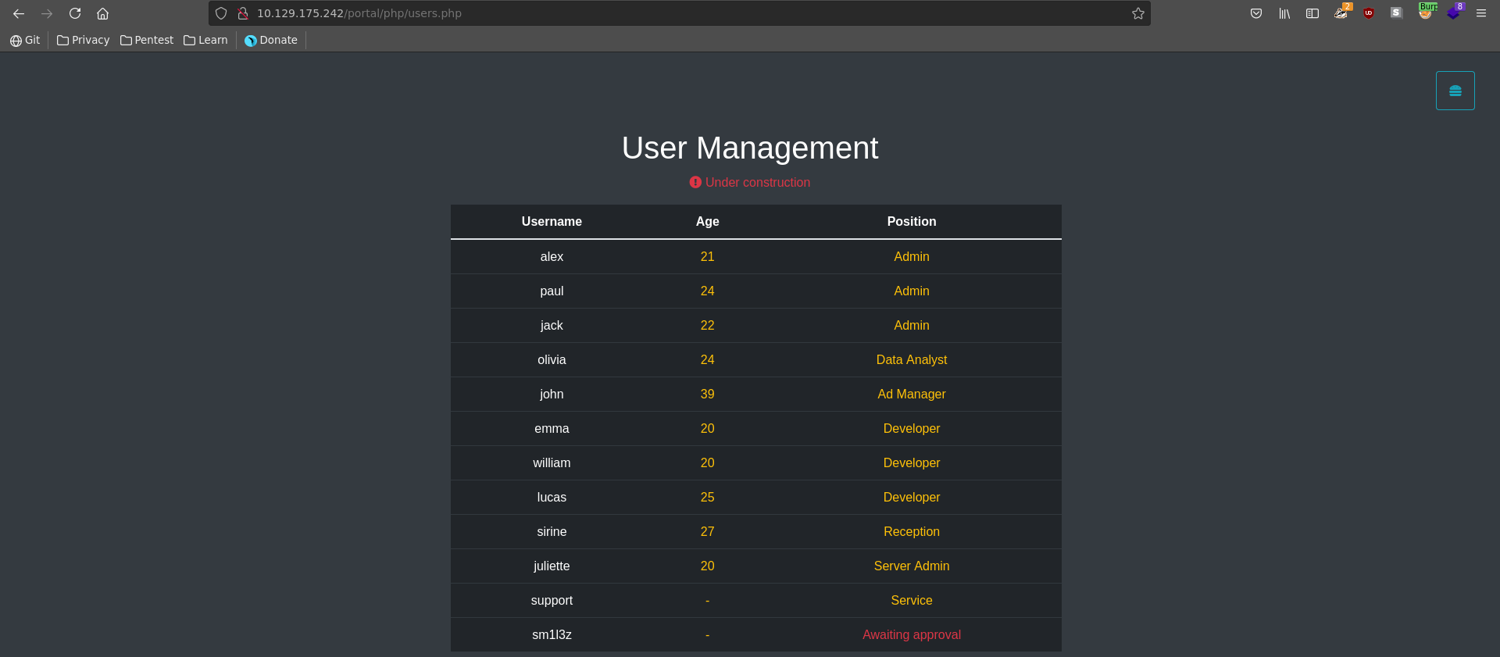Open the tracking protection shield panel

pyautogui.click(x=221, y=13)
